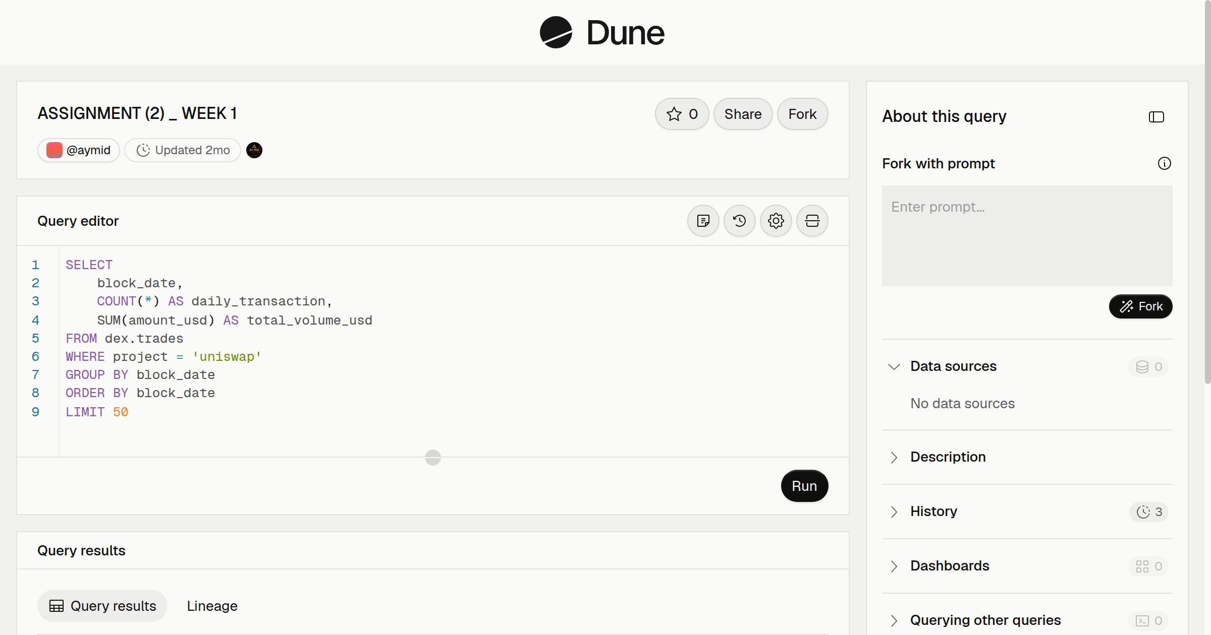The image size is (1211, 635).
Task: Click the History count badge showing 3
Action: [x=1148, y=512]
